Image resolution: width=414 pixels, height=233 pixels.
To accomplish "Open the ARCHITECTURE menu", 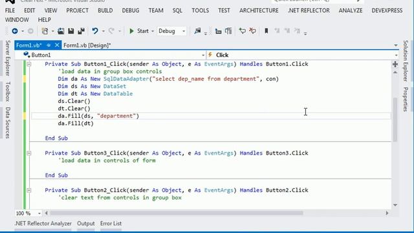I will pos(259,10).
